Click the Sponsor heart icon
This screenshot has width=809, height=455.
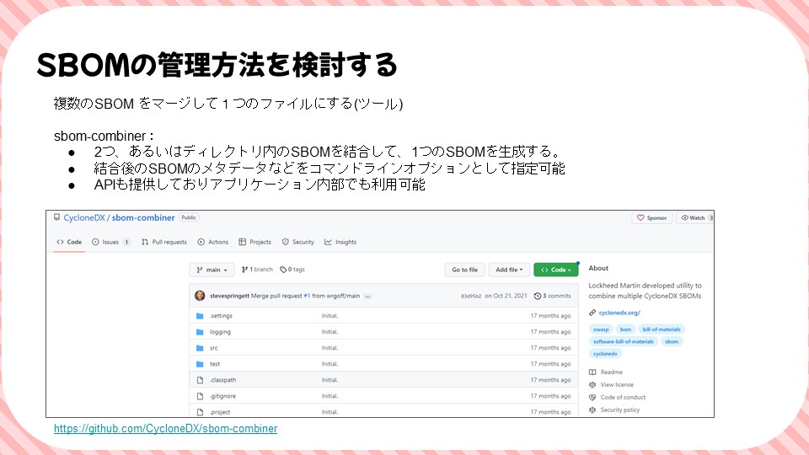[640, 217]
